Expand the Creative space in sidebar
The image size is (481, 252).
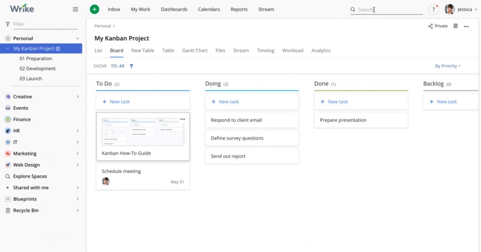(x=78, y=97)
